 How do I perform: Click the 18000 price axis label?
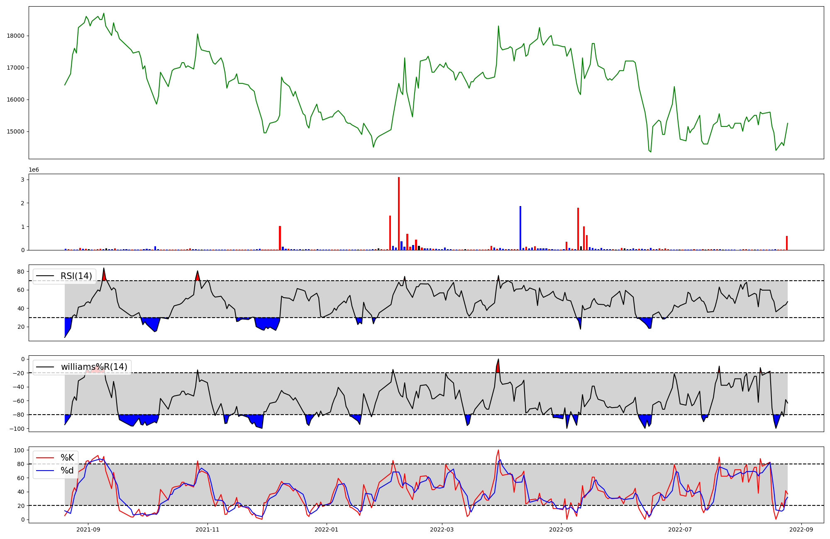click(15, 36)
